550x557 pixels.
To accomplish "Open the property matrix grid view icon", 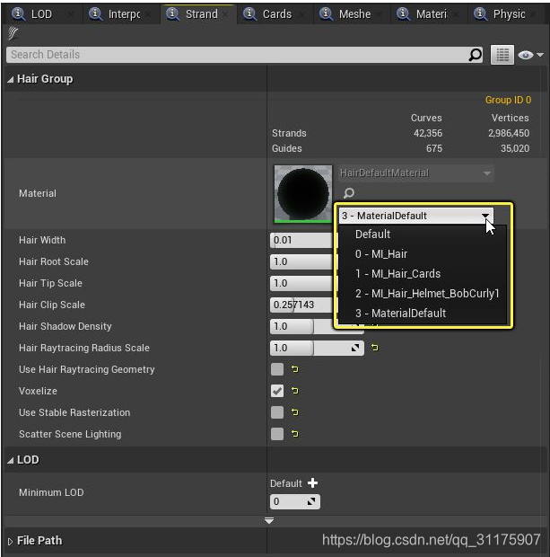I will 502,55.
